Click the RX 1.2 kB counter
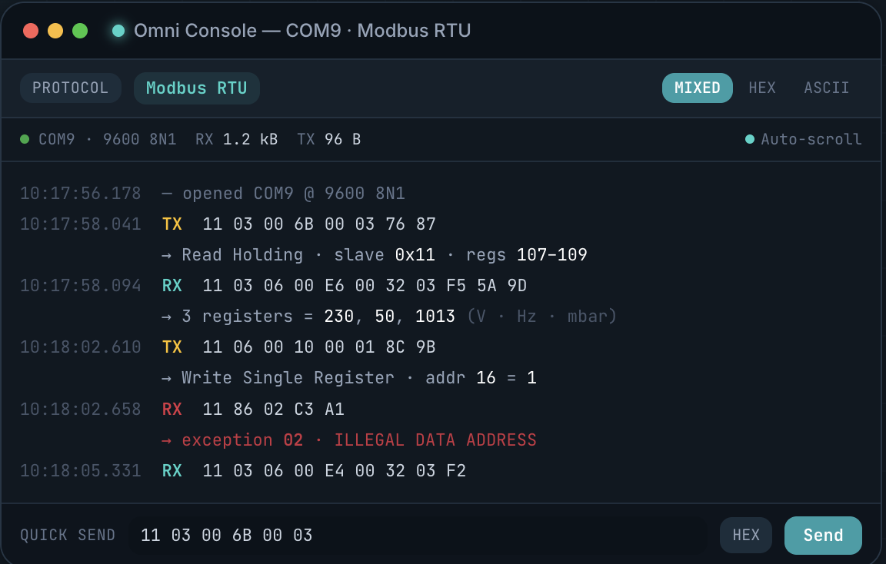The image size is (886, 564). [237, 139]
